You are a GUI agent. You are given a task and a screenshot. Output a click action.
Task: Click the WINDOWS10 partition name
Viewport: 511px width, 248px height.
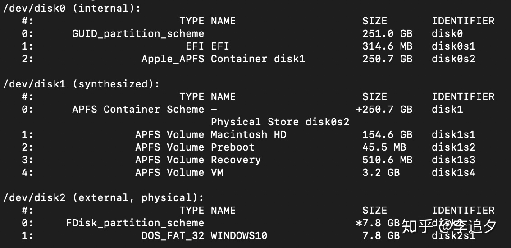pyautogui.click(x=239, y=235)
